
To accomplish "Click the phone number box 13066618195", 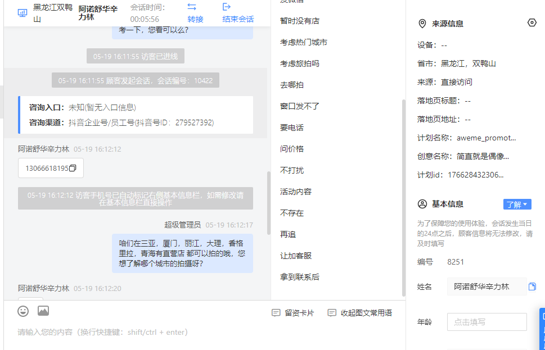I will pos(51,169).
